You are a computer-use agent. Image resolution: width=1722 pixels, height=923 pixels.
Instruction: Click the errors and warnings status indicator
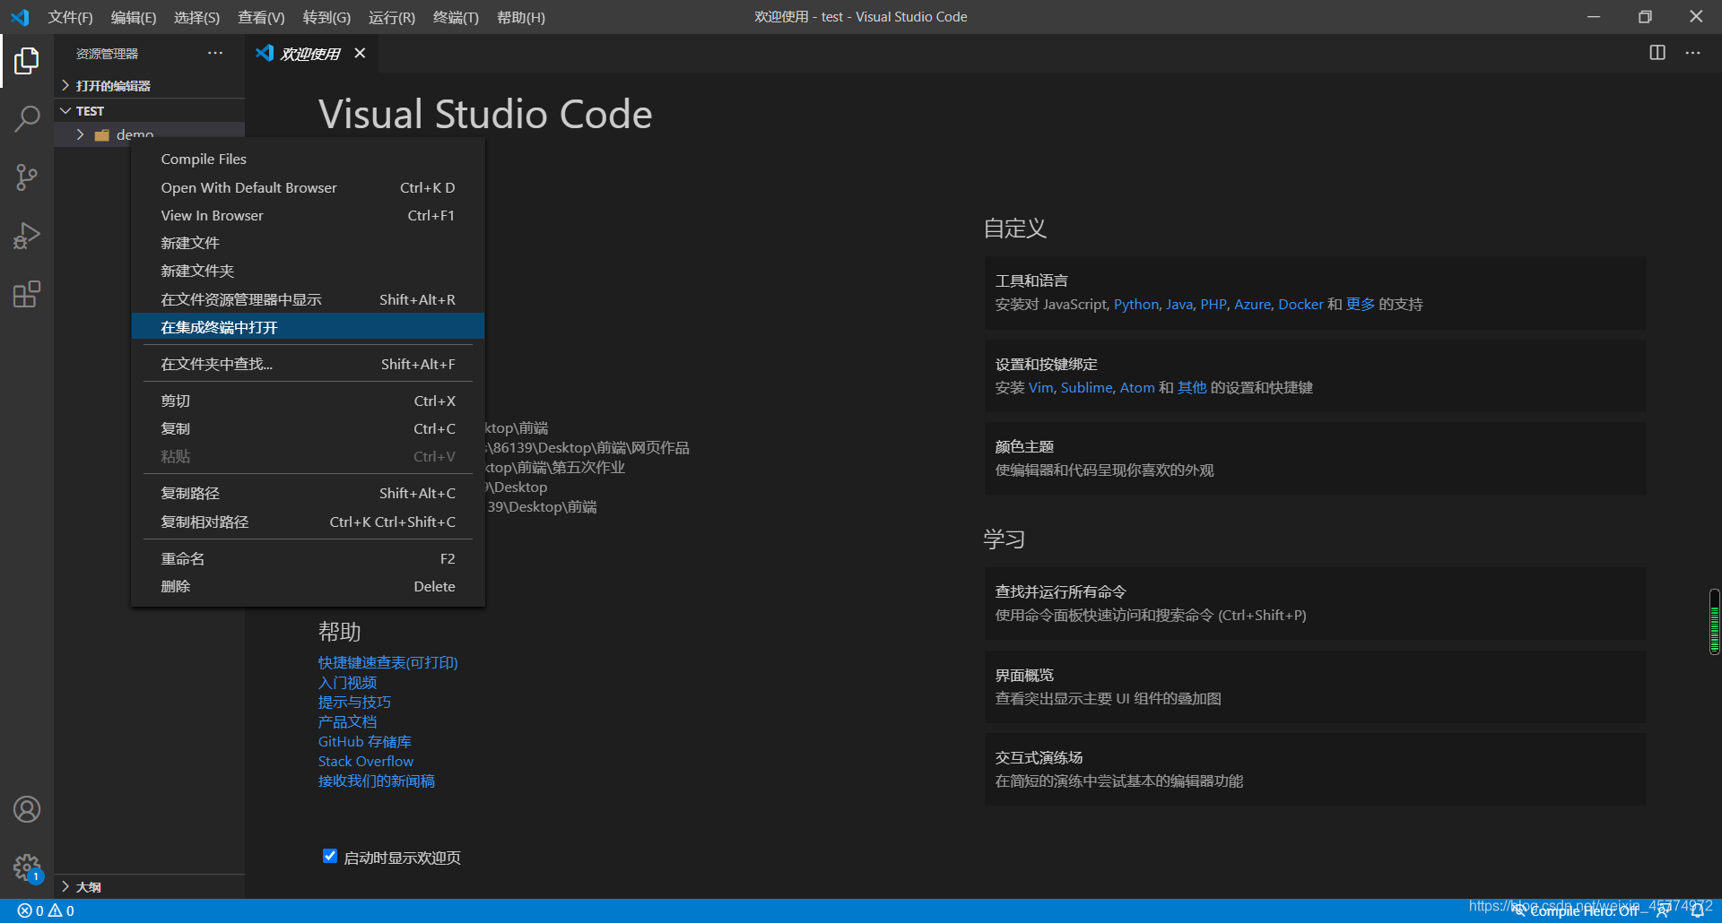coord(46,910)
